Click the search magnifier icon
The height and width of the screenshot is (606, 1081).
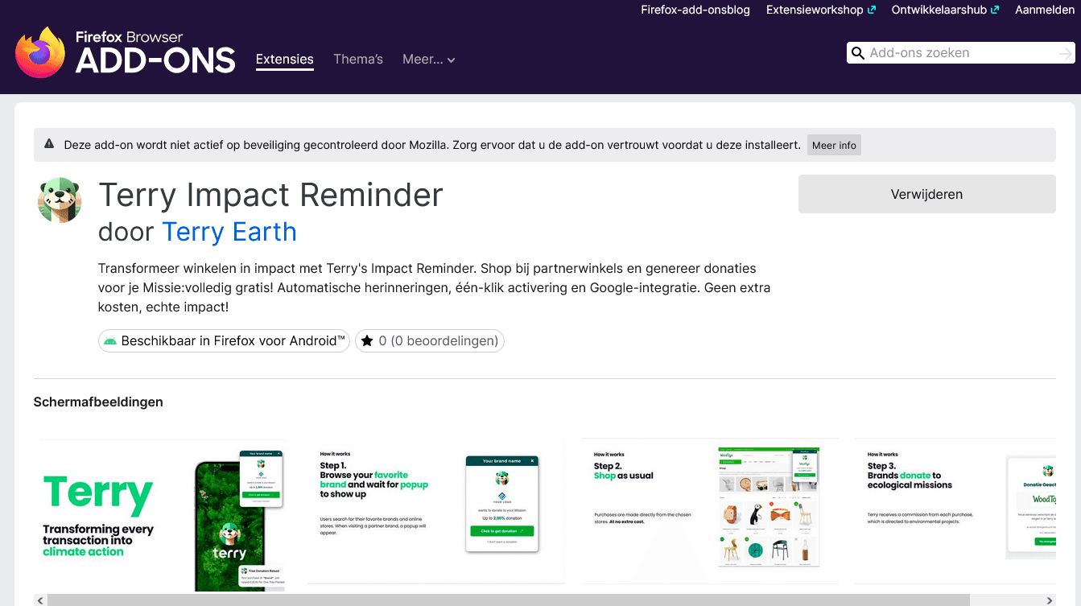(858, 54)
